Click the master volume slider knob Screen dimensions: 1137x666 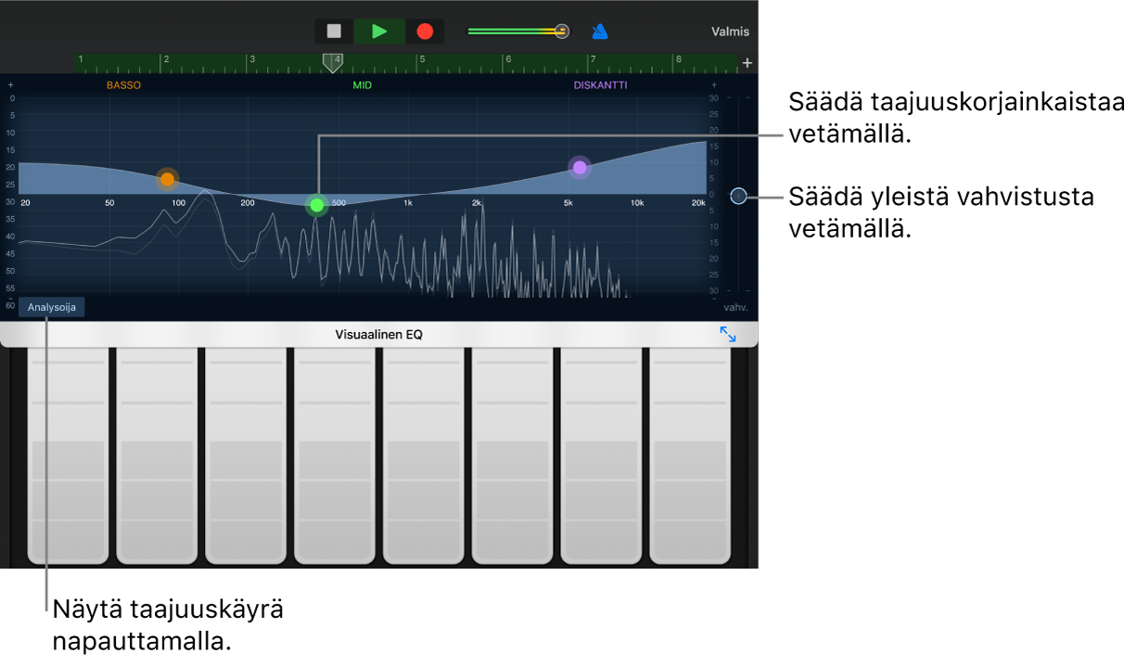click(561, 32)
